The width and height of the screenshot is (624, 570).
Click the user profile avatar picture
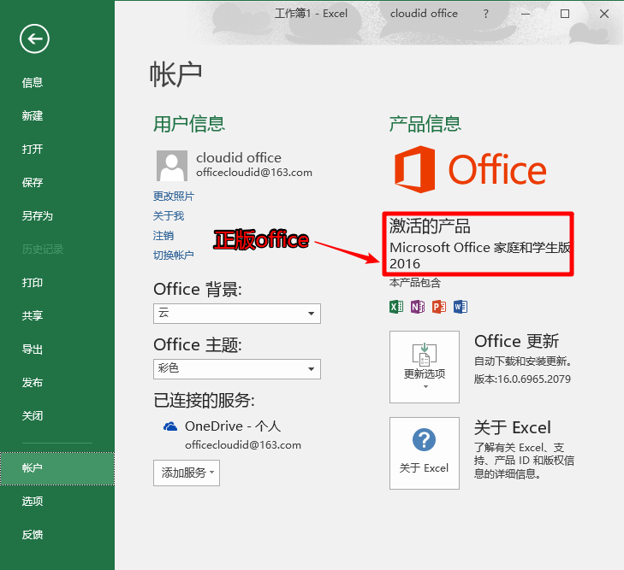172,166
